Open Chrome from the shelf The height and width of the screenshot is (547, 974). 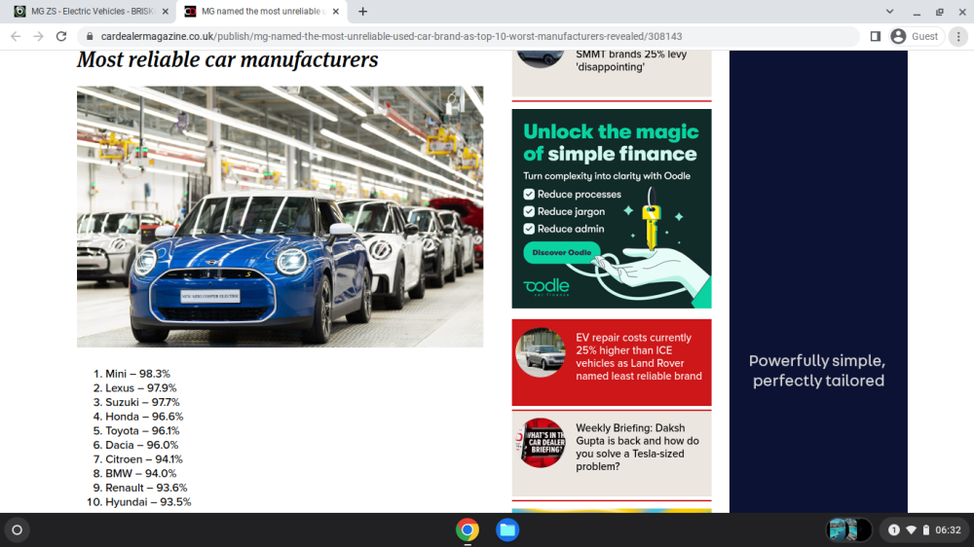click(x=468, y=530)
